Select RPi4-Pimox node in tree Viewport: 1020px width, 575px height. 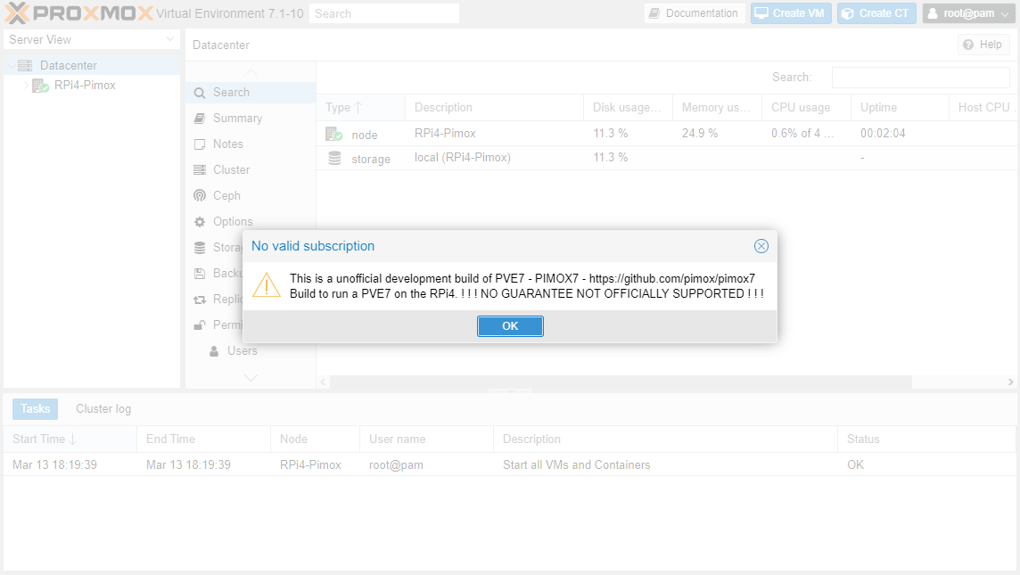coord(85,86)
